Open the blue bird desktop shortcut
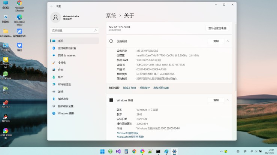This screenshot has height=155, width=277. [19, 47]
